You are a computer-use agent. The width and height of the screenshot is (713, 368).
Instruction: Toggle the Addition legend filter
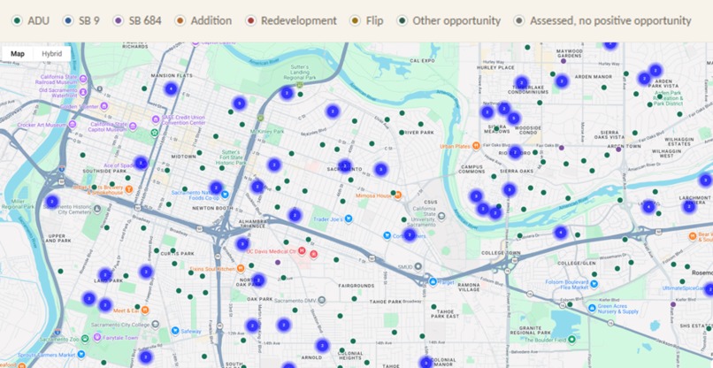click(x=203, y=21)
